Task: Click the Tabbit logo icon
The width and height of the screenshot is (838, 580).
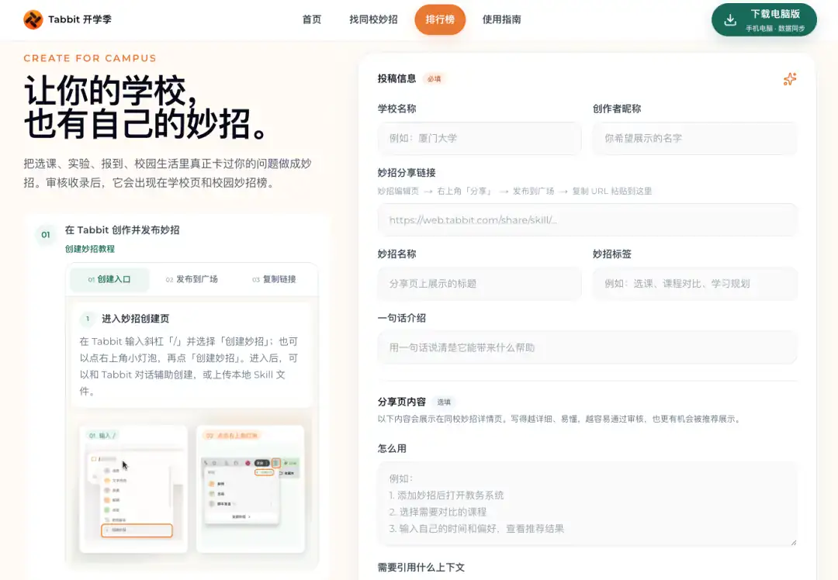Action: [x=33, y=19]
